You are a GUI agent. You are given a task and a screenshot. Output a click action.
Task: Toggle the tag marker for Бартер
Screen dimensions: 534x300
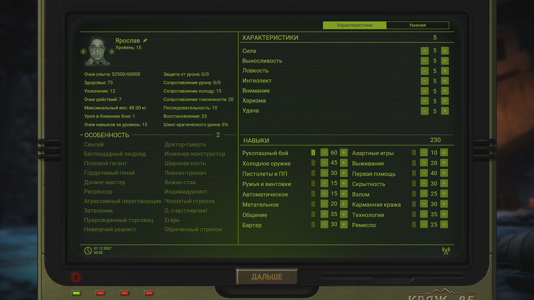pyautogui.click(x=313, y=225)
